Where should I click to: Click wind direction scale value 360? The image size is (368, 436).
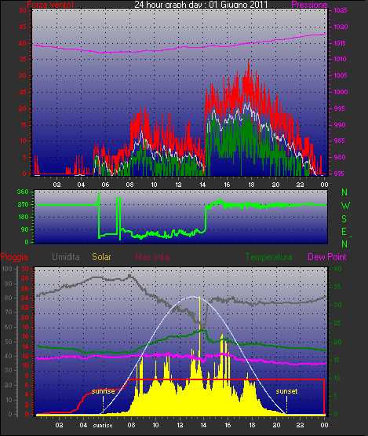tap(23, 192)
